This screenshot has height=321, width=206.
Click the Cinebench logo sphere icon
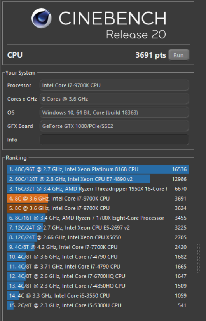coord(41,18)
